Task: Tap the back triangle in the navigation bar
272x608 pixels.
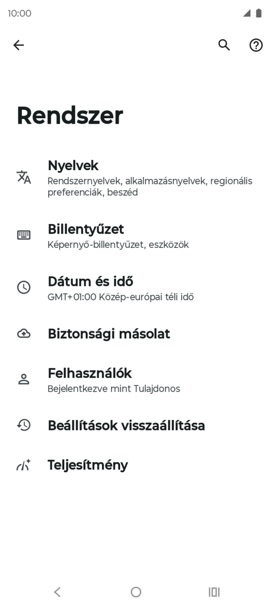Action: pyautogui.click(x=57, y=592)
